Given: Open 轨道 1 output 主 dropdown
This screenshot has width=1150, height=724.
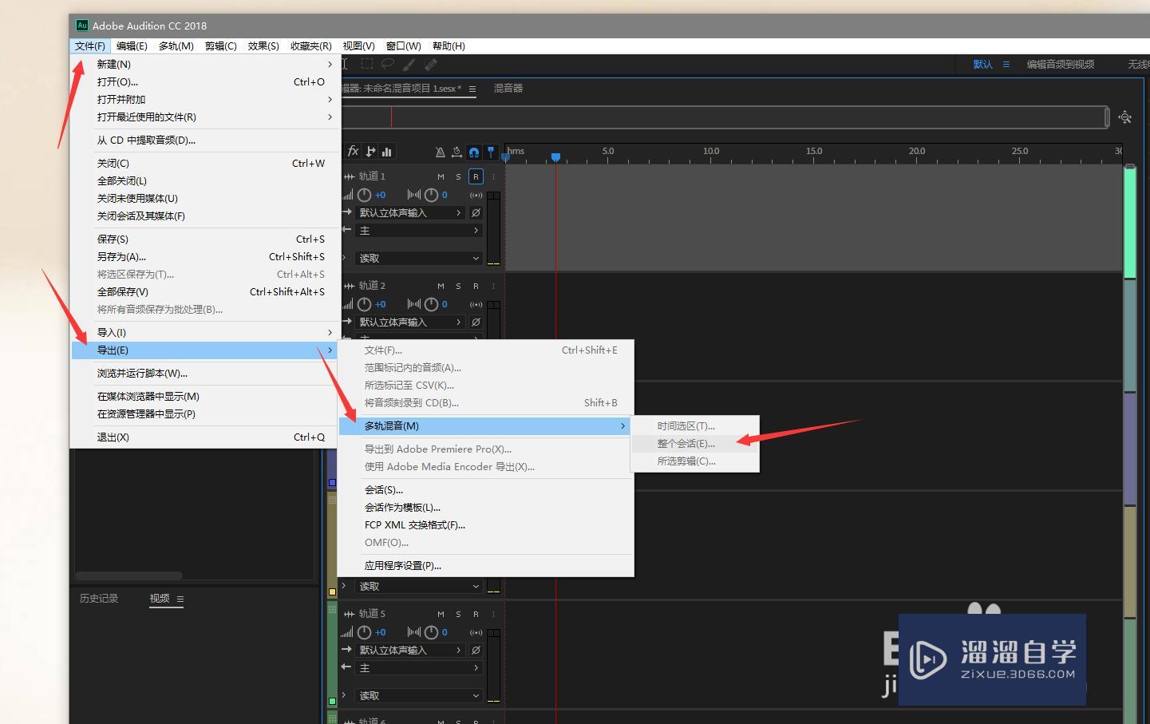Looking at the screenshot, I should point(419,231).
